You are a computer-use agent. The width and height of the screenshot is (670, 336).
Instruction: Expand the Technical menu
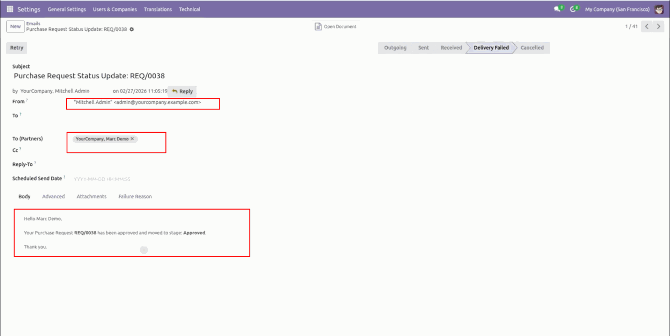189,9
